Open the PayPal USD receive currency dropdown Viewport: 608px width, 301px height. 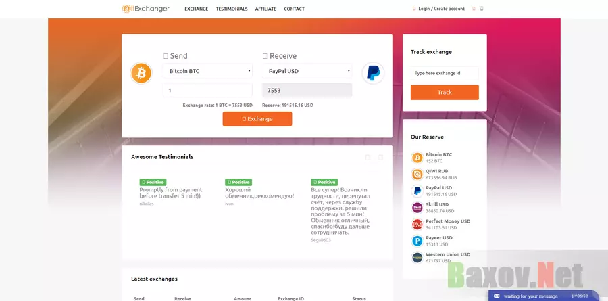point(307,71)
